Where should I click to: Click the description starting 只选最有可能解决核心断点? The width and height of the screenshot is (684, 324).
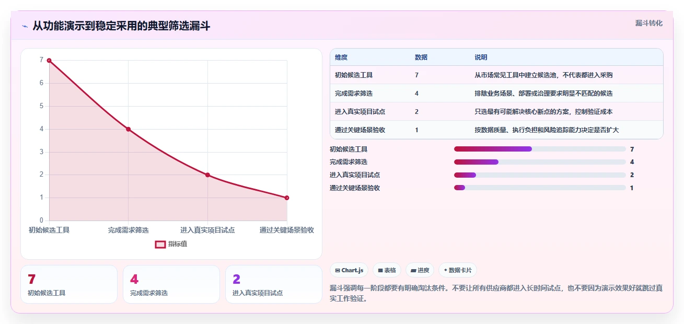point(543,112)
